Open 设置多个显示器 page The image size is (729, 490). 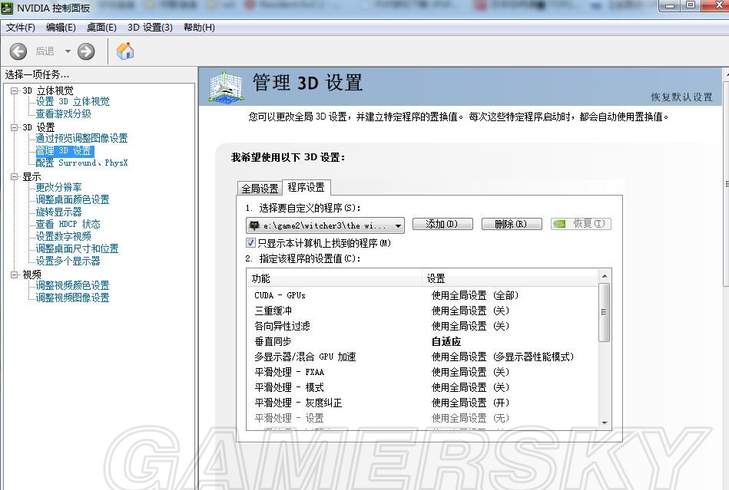point(68,261)
